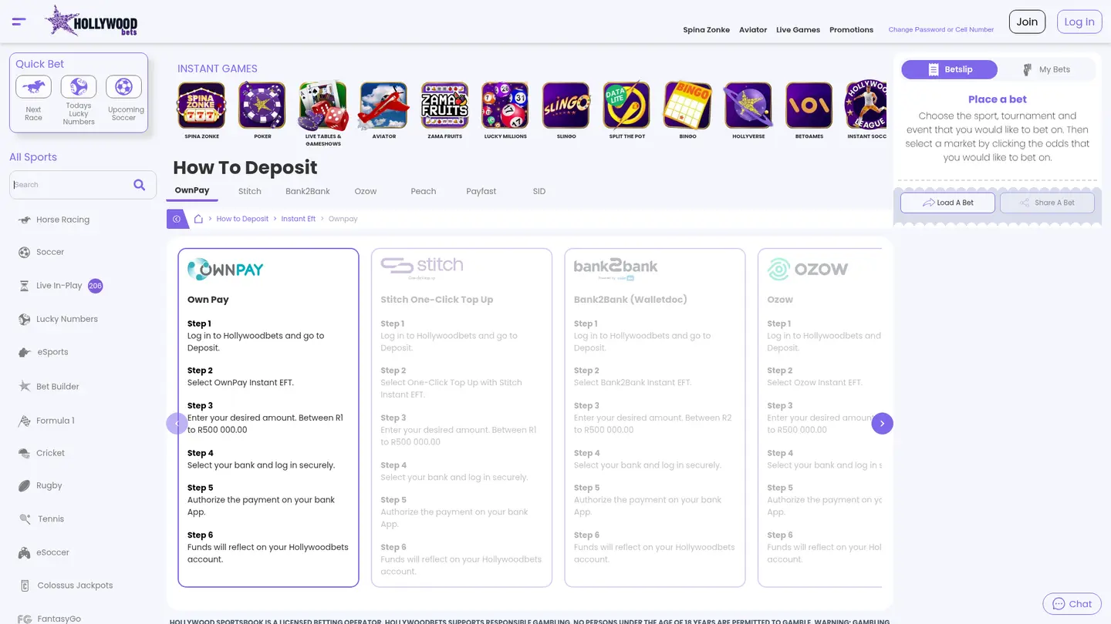
Task: Launch the Aviator instant game icon
Action: pyautogui.click(x=384, y=106)
